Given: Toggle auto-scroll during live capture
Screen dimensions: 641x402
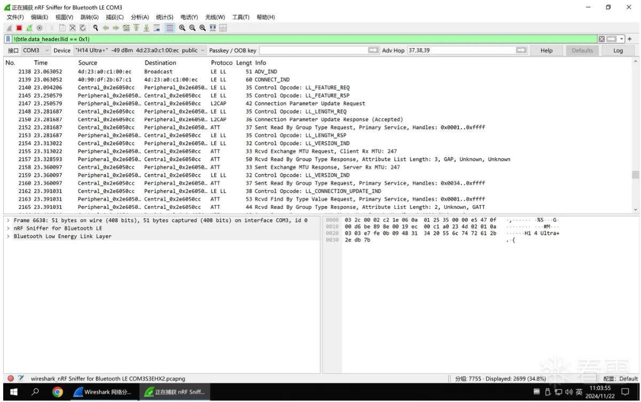Looking at the screenshot, I should [157, 28].
